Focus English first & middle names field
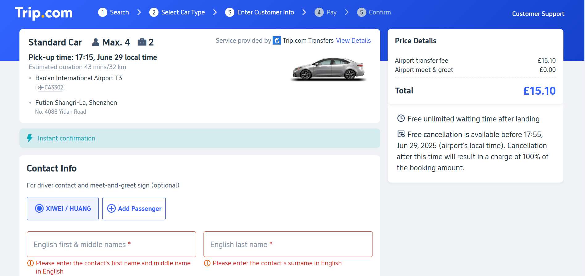The image size is (585, 276). click(111, 244)
